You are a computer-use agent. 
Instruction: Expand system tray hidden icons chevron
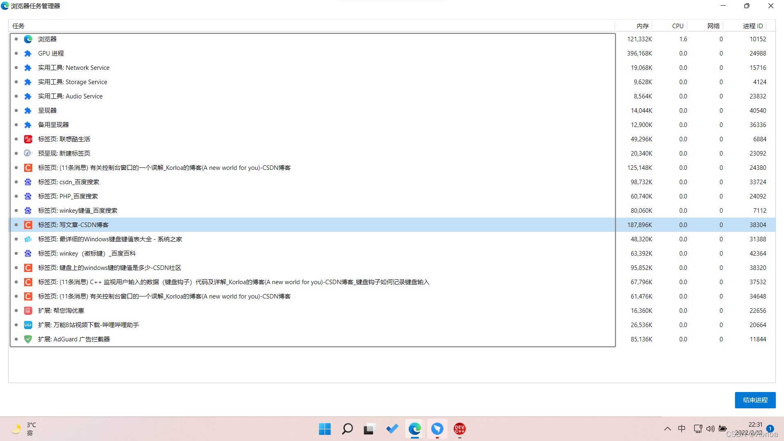667,429
